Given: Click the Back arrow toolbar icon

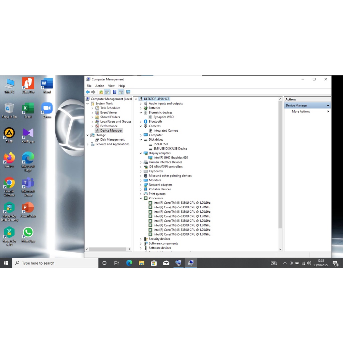Looking at the screenshot, I should click(88, 92).
